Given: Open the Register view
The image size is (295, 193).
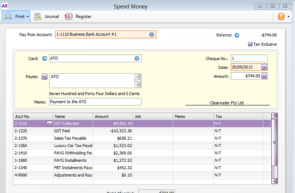Looking at the screenshot, I should click(78, 16).
